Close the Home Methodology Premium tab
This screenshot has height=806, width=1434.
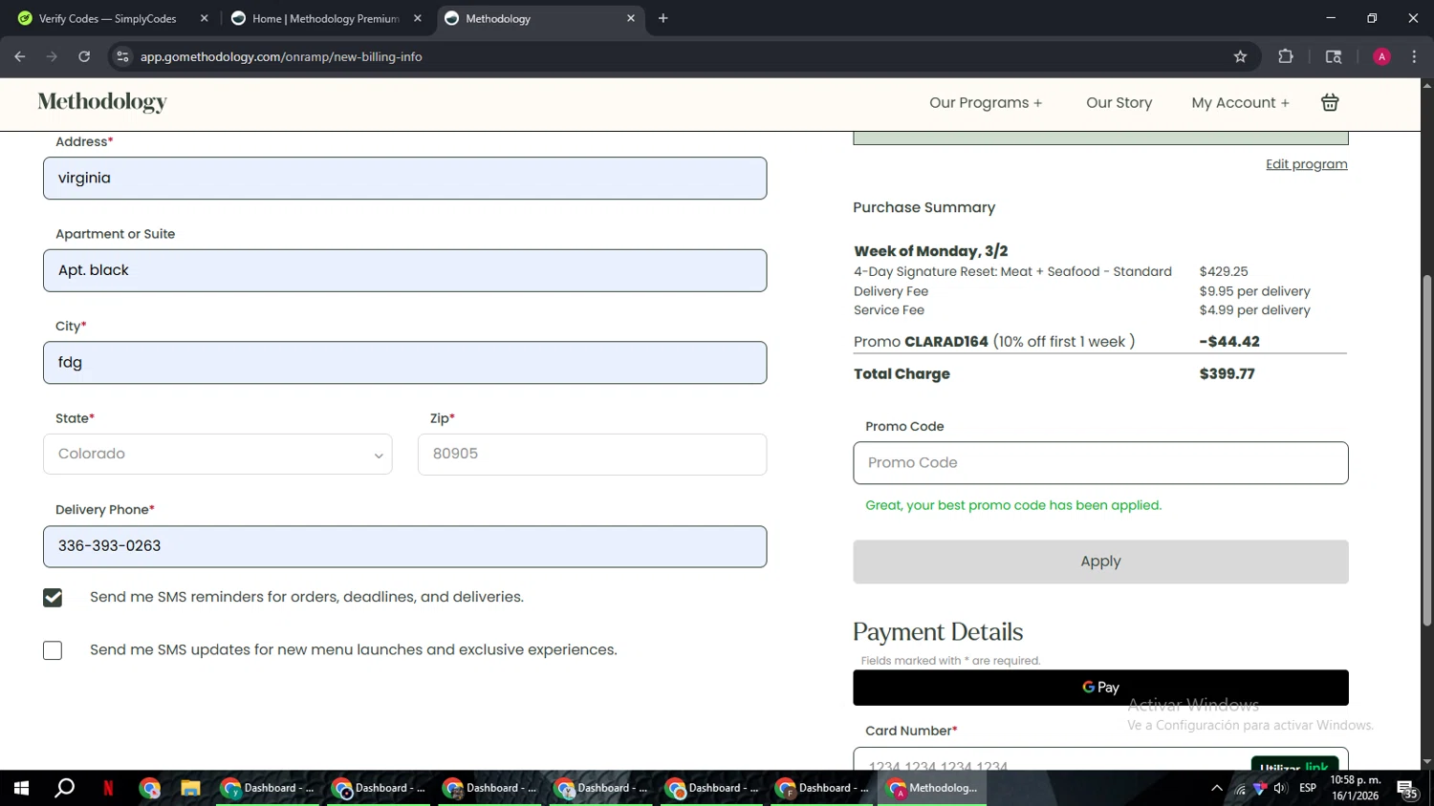[x=417, y=18]
